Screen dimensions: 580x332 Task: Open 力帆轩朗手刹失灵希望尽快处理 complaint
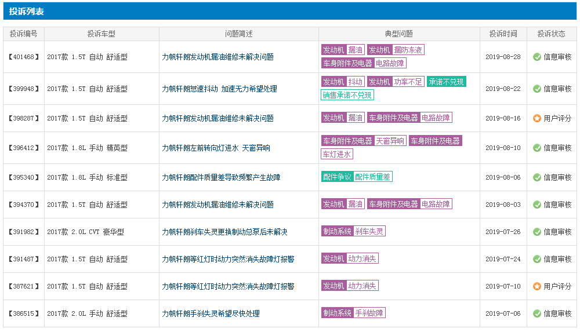[x=211, y=313]
